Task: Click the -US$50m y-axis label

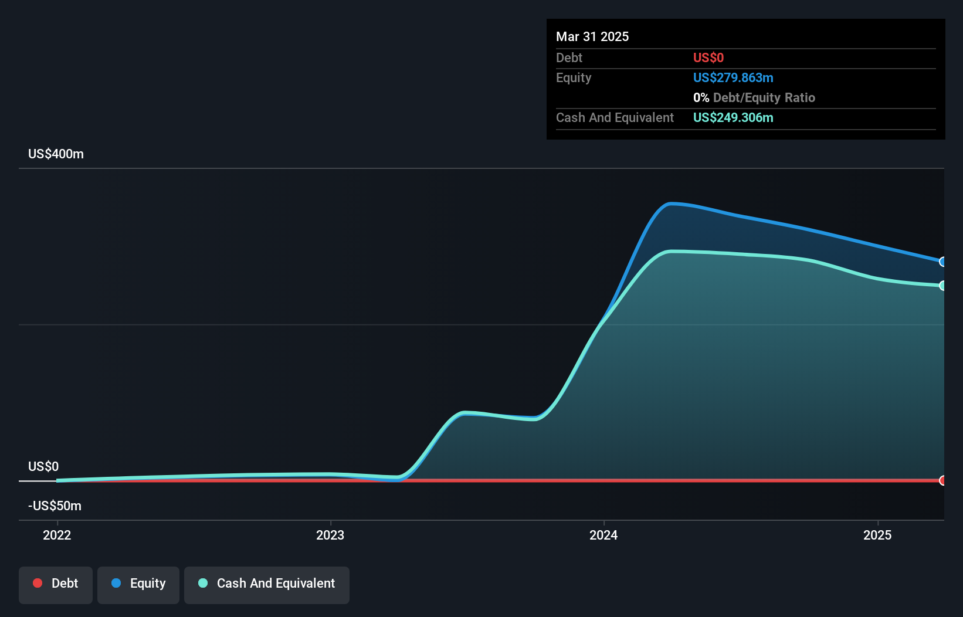Action: tap(55, 506)
